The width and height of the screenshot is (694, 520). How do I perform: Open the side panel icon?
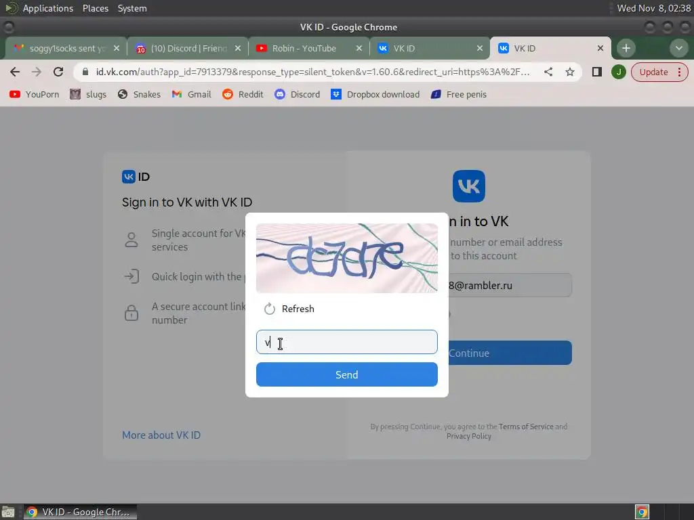click(x=596, y=72)
